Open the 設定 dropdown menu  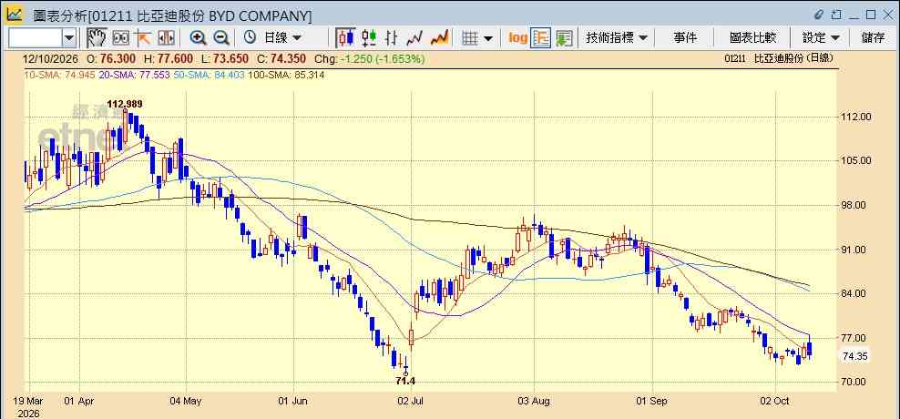point(822,38)
